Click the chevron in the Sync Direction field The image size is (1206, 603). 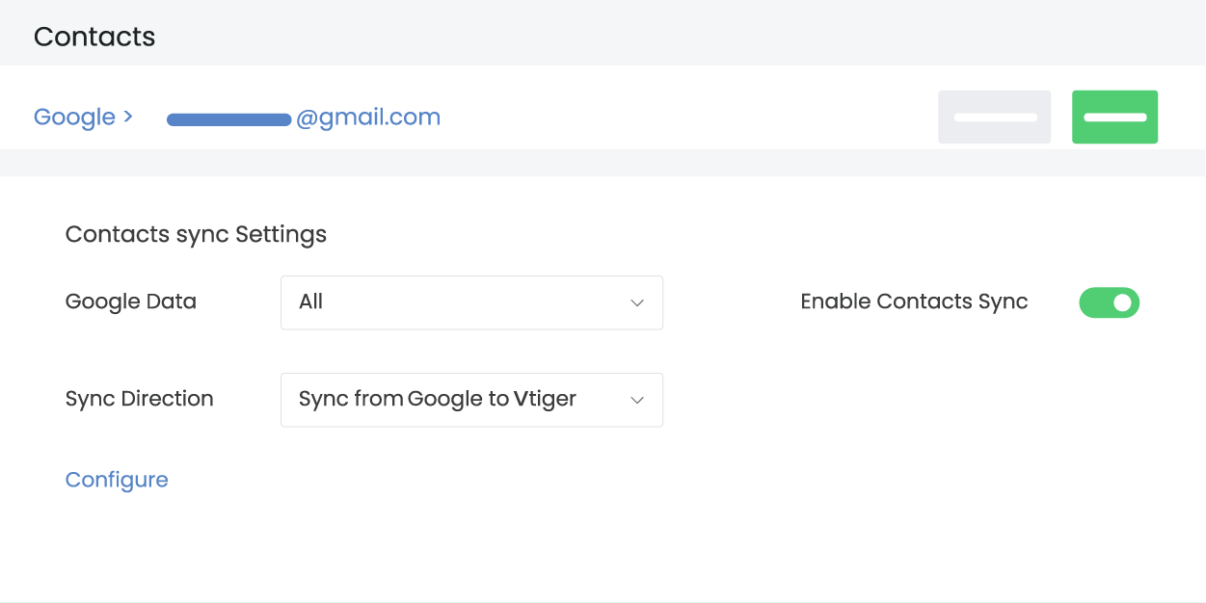click(x=637, y=400)
